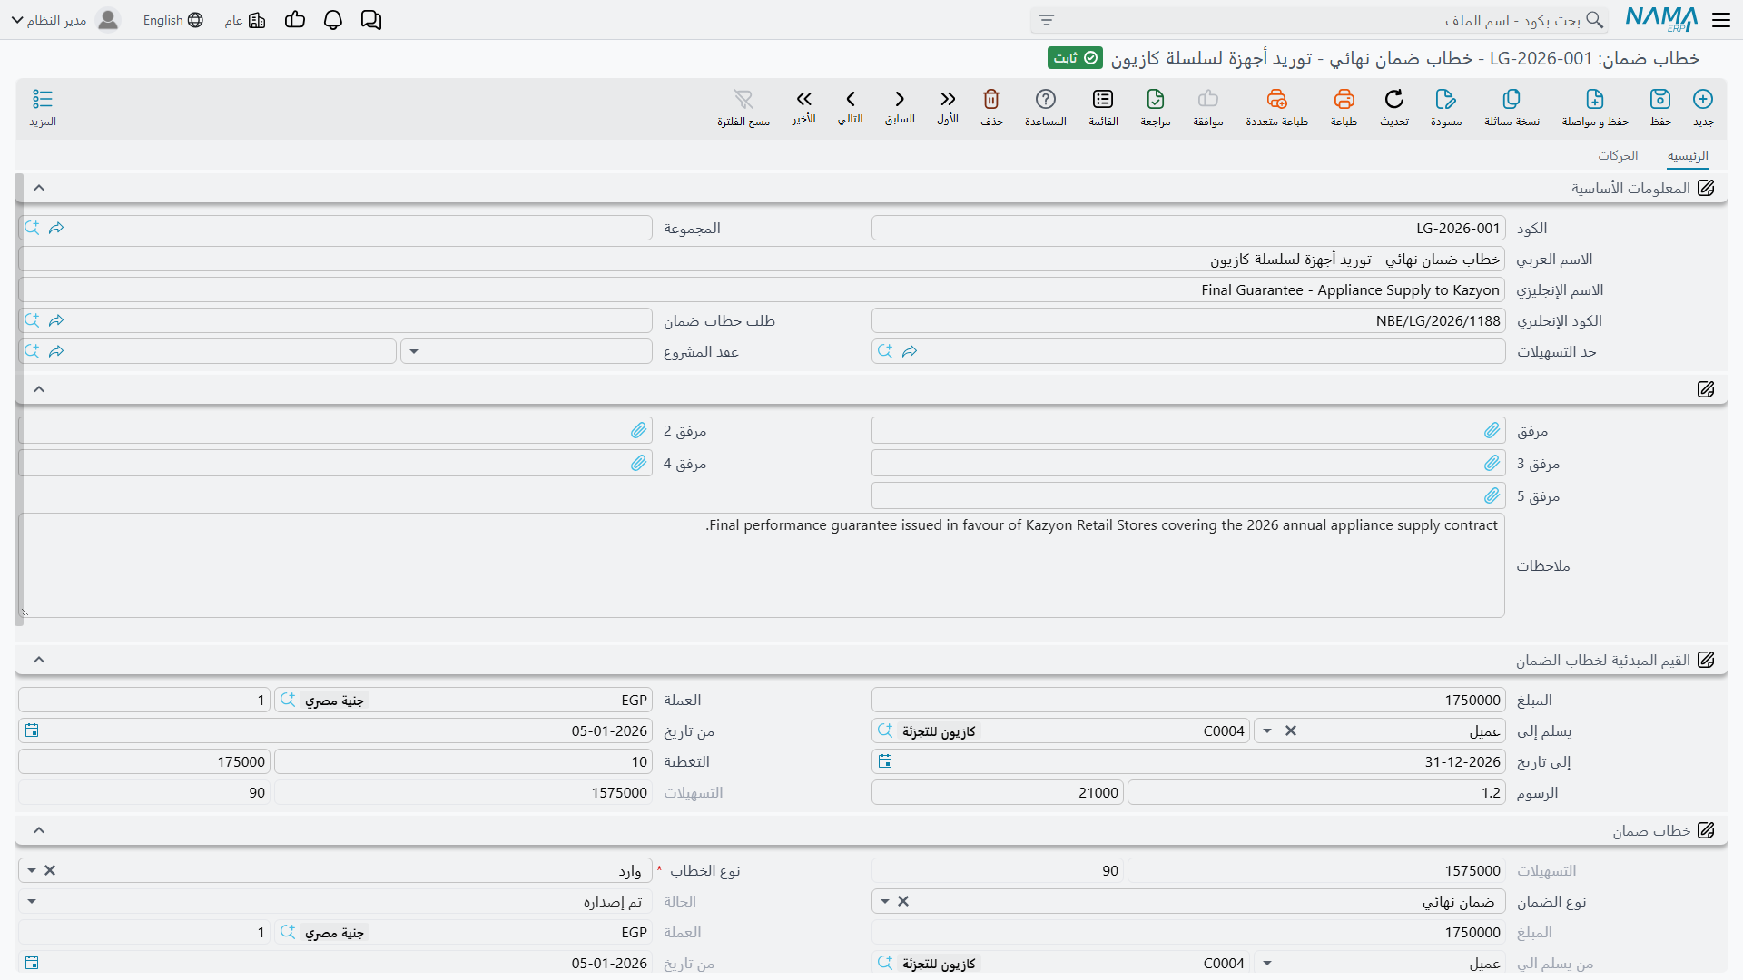Viewport: 1743px width, 980px height.
Task: Open search filter options icon
Action: [x=1047, y=20]
